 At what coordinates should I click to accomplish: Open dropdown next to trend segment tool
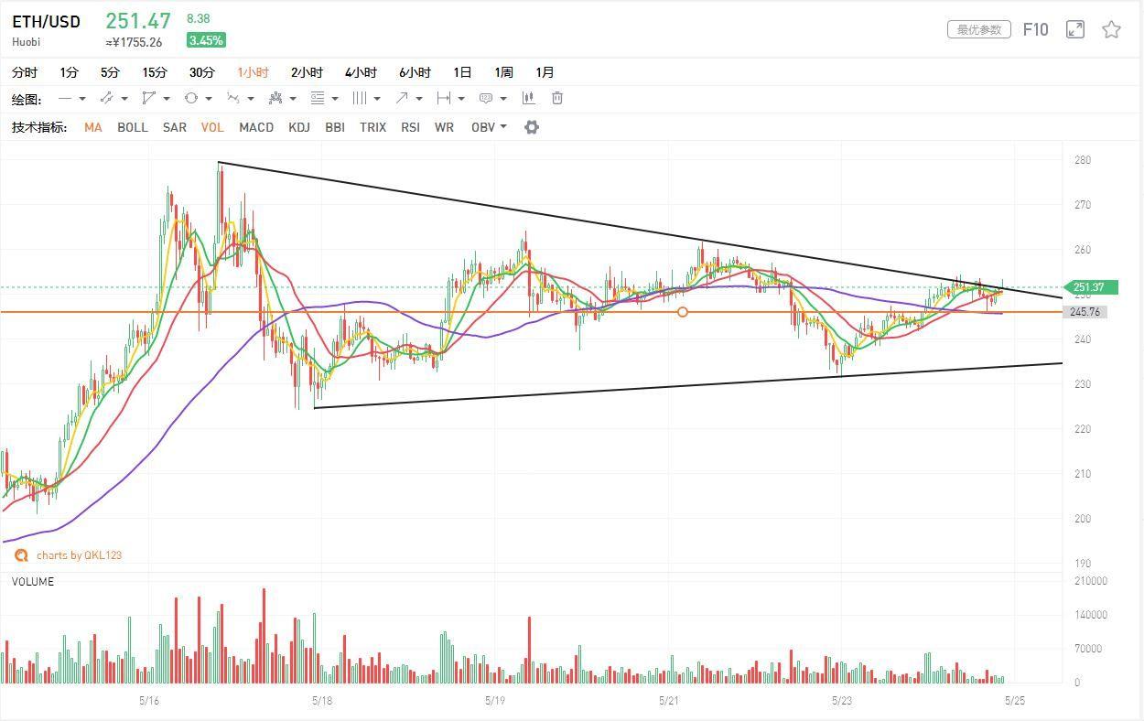click(x=124, y=99)
